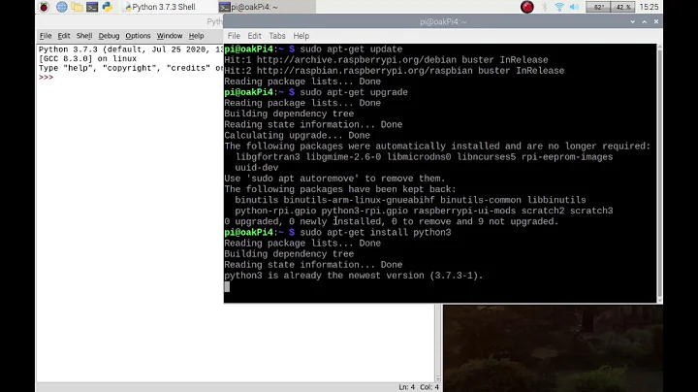Click the terminal cursor block on last line

[x=227, y=286]
